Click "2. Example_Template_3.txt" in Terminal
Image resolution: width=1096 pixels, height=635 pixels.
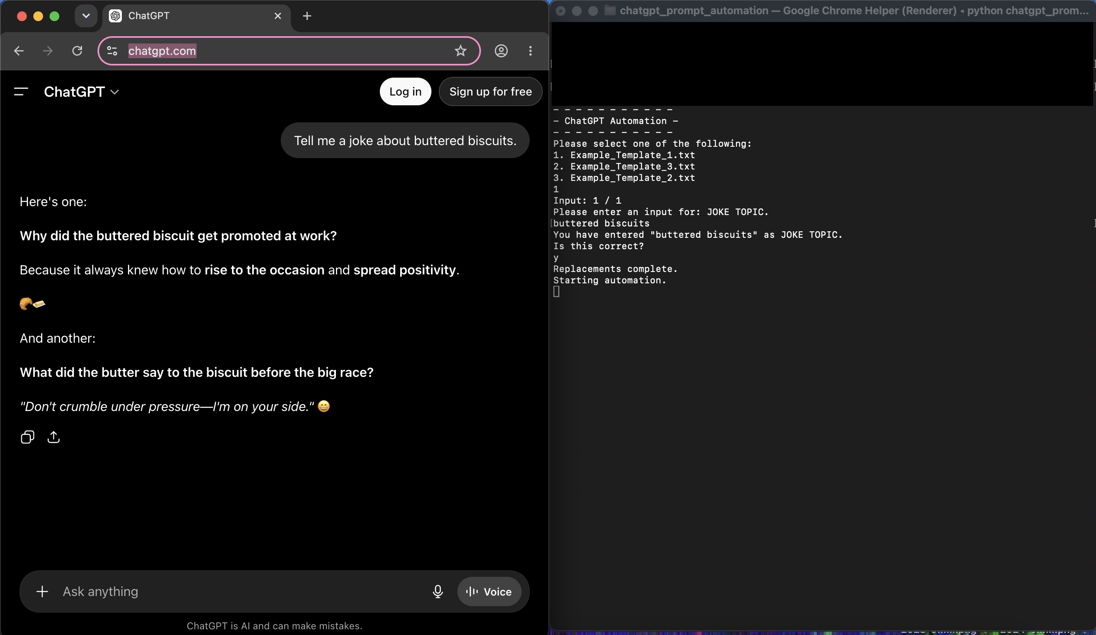(624, 167)
